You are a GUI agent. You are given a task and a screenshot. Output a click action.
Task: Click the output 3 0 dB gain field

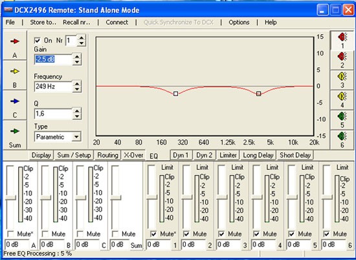tap(228, 245)
